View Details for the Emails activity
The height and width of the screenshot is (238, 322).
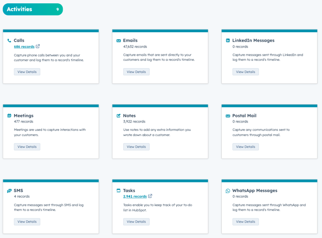(x=136, y=72)
